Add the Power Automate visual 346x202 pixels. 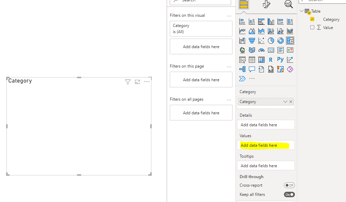(242, 78)
